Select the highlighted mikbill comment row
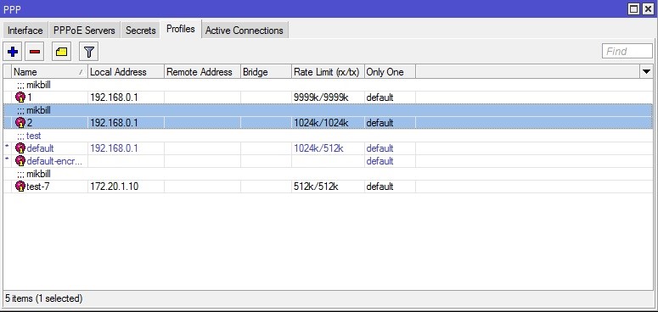The height and width of the screenshot is (312, 658). coord(329,110)
